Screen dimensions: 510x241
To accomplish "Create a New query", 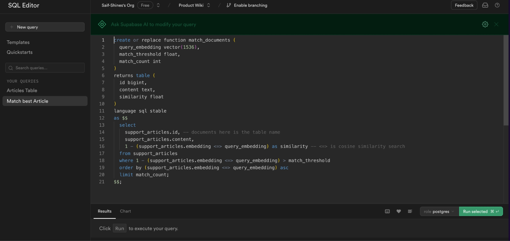I will point(45,27).
